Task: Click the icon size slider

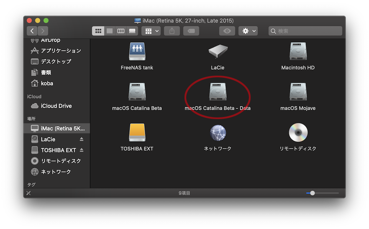Action: [x=323, y=193]
